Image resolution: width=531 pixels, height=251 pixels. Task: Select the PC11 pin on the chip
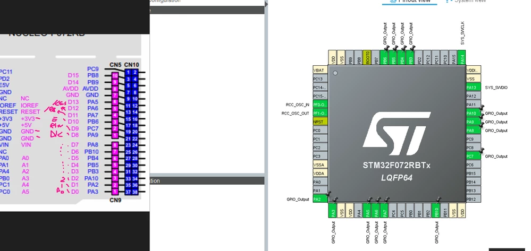coord(435,57)
